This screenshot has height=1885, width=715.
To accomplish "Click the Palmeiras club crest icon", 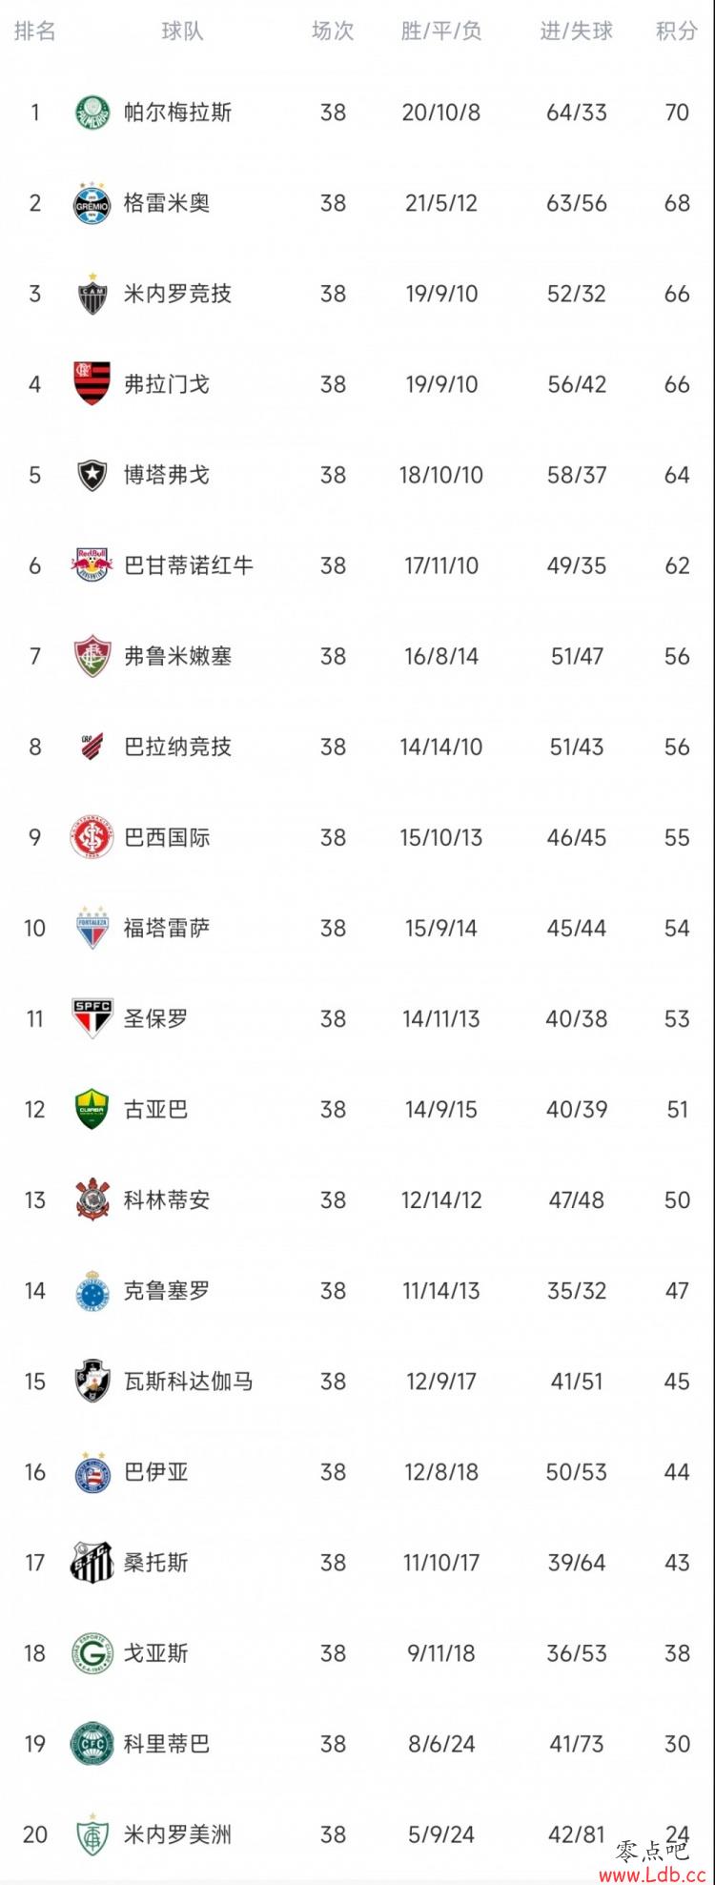I will pyautogui.click(x=92, y=113).
